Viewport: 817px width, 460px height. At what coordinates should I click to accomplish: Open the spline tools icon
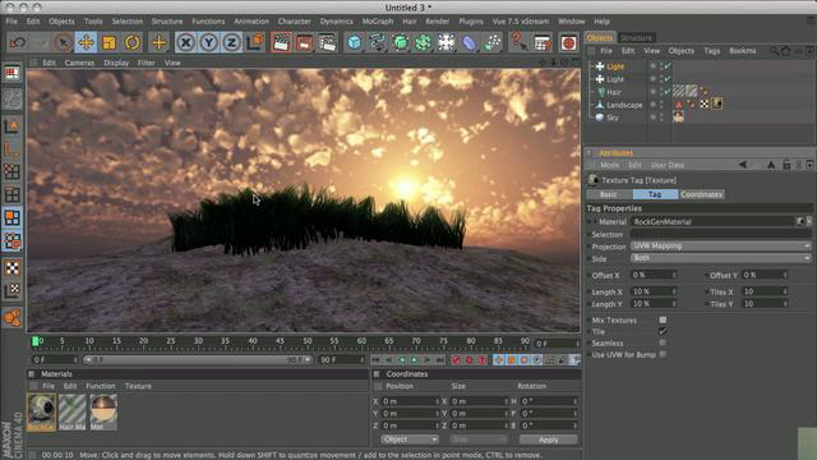pyautogui.click(x=377, y=43)
